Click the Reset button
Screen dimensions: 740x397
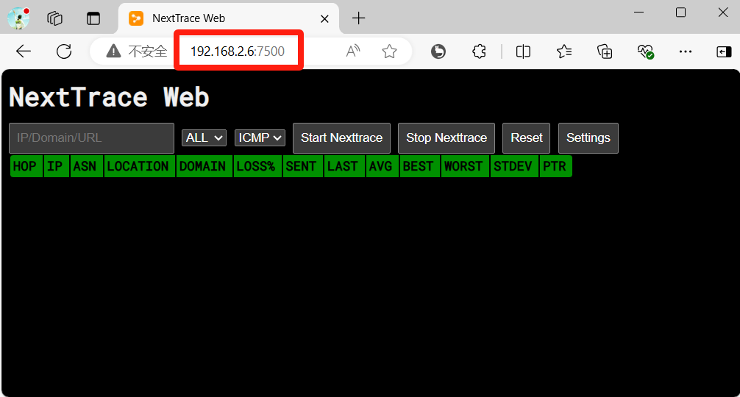[x=526, y=138]
